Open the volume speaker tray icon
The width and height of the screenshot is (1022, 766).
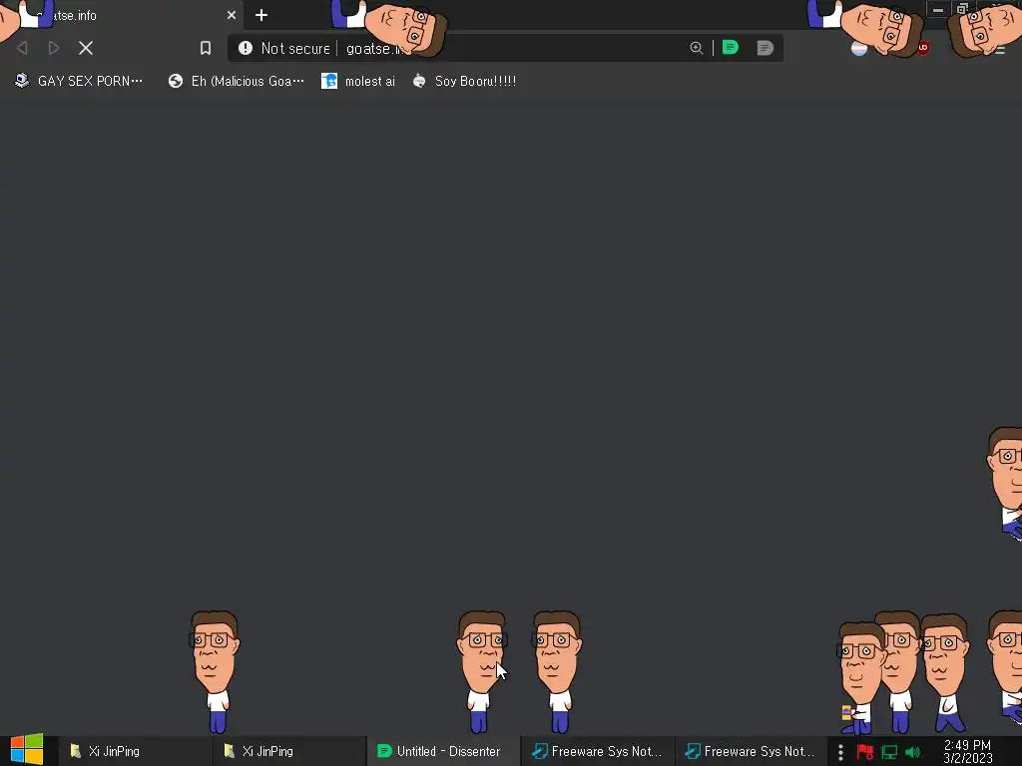[x=912, y=752]
